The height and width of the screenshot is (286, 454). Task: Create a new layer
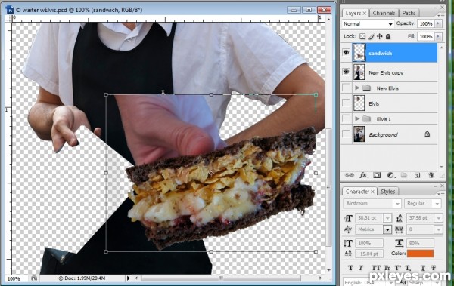417,175
